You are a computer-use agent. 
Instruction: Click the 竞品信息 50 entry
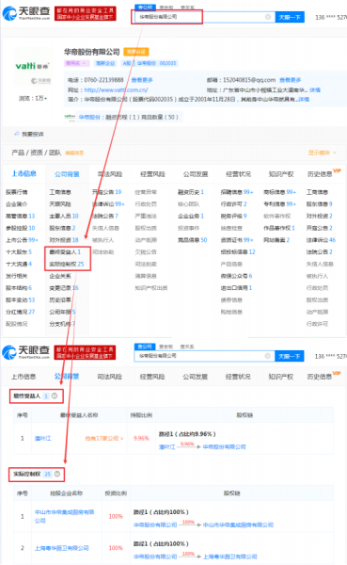click(192, 240)
